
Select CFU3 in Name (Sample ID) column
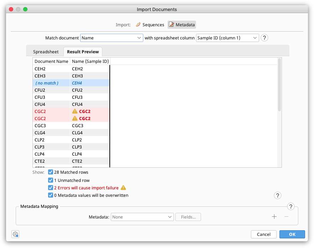click(90, 97)
